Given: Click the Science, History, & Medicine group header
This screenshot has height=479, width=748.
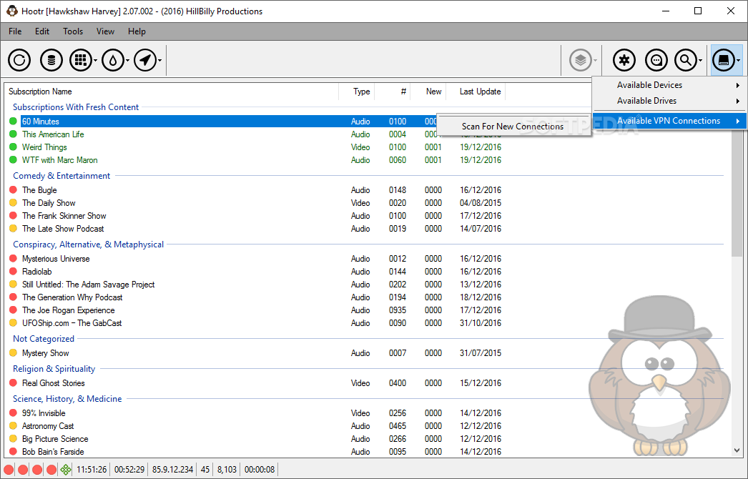Looking at the screenshot, I should (x=67, y=399).
